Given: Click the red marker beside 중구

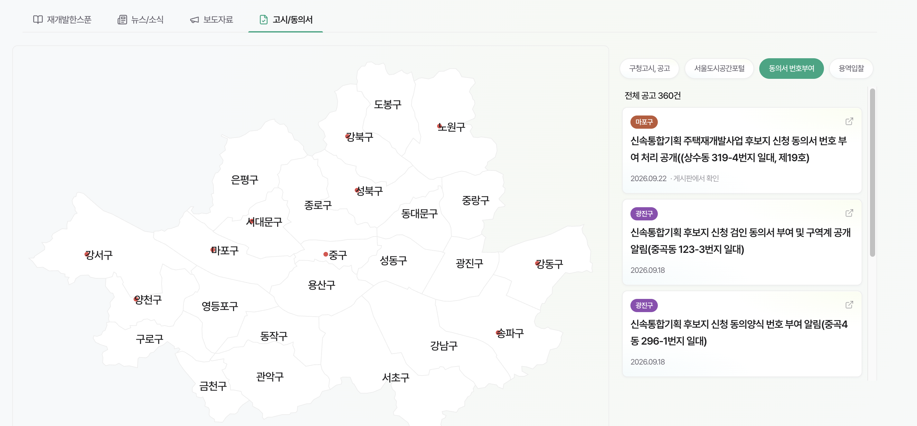Looking at the screenshot, I should pyautogui.click(x=326, y=254).
